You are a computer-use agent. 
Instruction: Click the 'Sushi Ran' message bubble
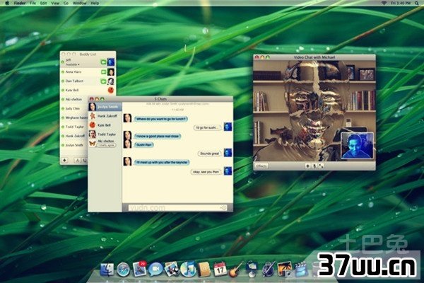click(144, 145)
